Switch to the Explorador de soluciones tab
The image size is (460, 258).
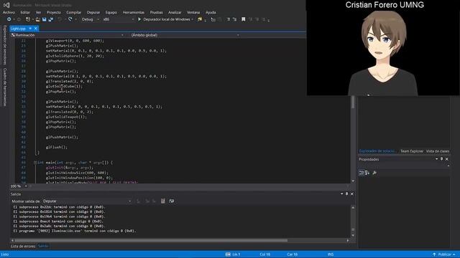[378, 151]
